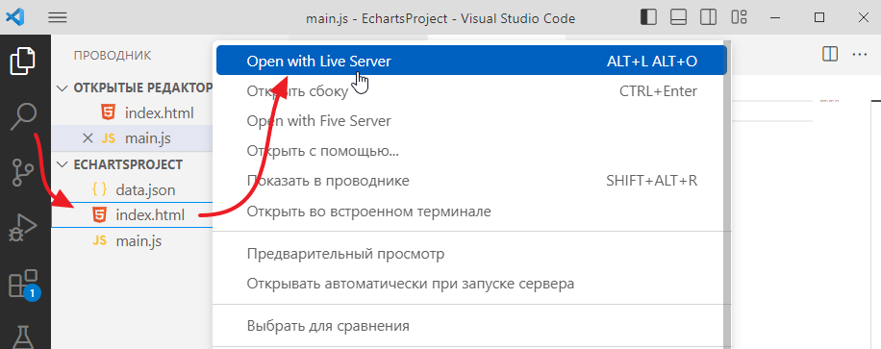The height and width of the screenshot is (349, 881).
Task: Click the hamburger menu icon in title bar
Action: (x=58, y=18)
